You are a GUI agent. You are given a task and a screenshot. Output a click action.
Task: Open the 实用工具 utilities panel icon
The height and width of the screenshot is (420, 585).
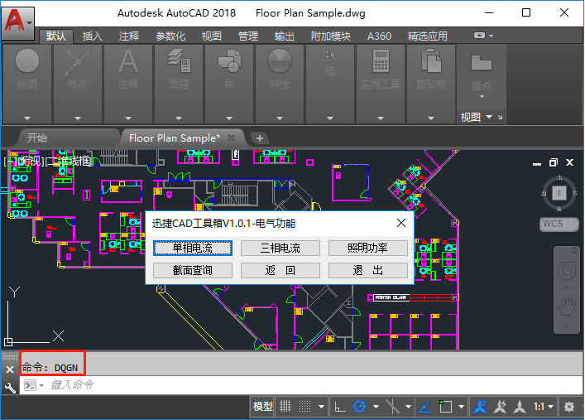[381, 61]
